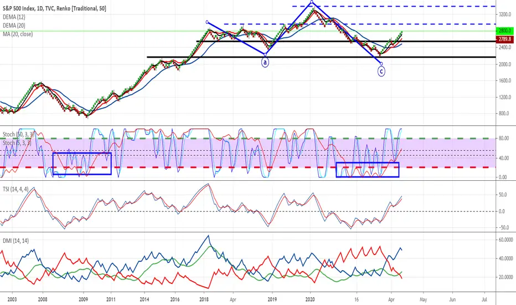Select the DEMA (20) indicator legend
The width and height of the screenshot is (516, 305).
coord(14,26)
